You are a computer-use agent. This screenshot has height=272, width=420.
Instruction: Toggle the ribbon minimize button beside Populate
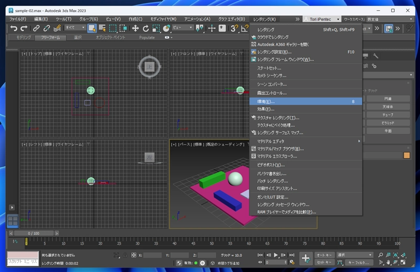point(168,37)
